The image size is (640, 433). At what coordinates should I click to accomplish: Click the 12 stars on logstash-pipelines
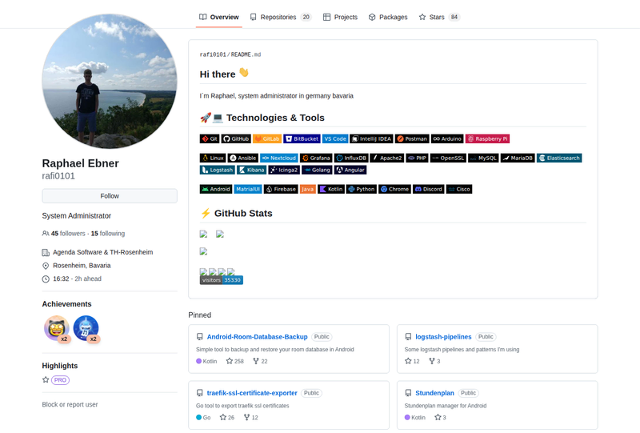(412, 361)
